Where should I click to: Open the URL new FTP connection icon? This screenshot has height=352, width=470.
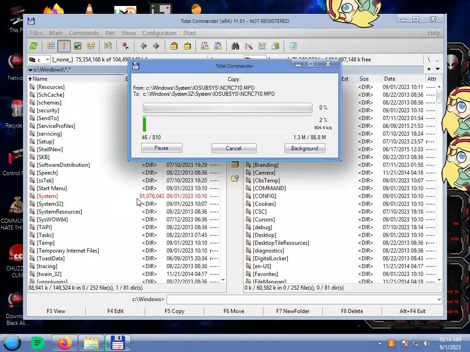click(x=218, y=46)
